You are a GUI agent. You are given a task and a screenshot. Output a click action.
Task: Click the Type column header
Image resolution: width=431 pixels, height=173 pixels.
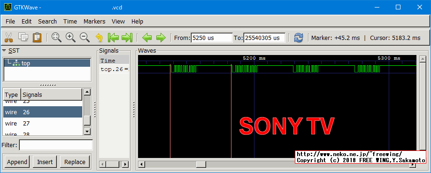12,95
